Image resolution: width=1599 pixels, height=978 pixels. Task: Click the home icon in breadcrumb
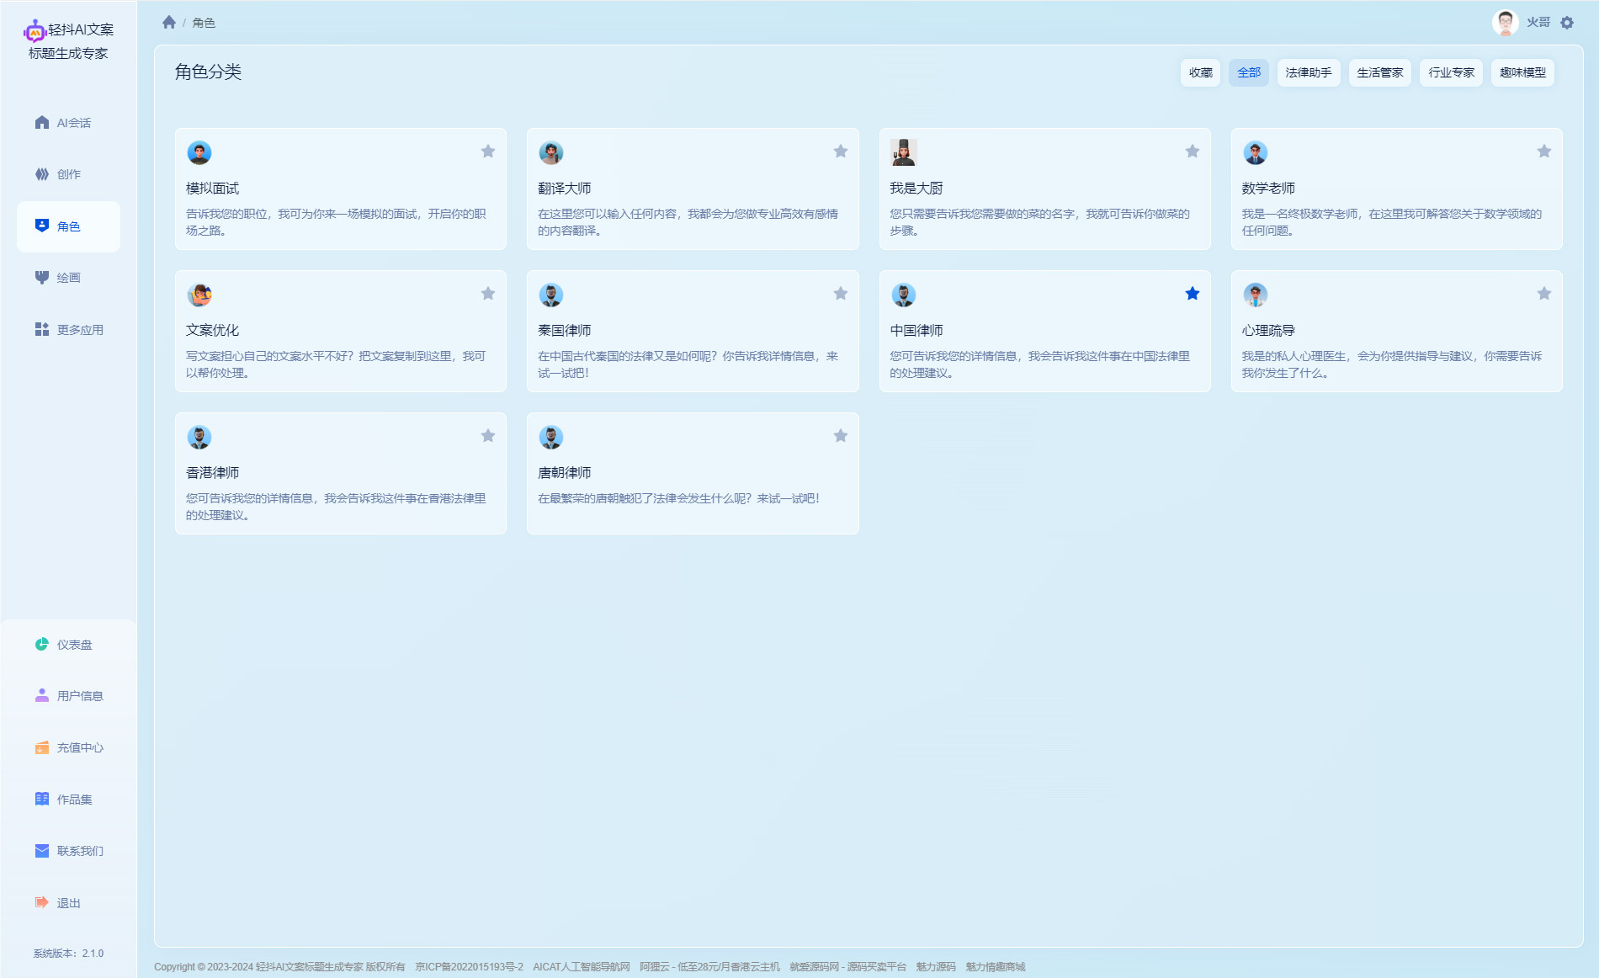click(x=169, y=23)
